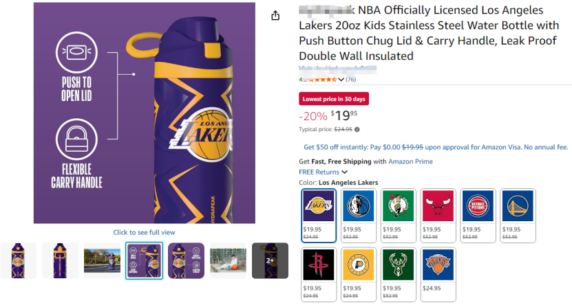Click the share icon above product image
The width and height of the screenshot is (572, 305).
[x=275, y=16]
